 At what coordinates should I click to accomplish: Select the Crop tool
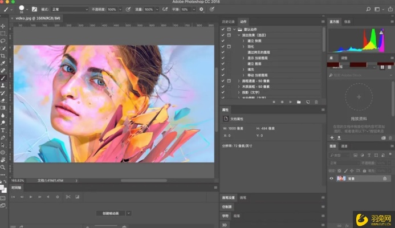click(3, 56)
